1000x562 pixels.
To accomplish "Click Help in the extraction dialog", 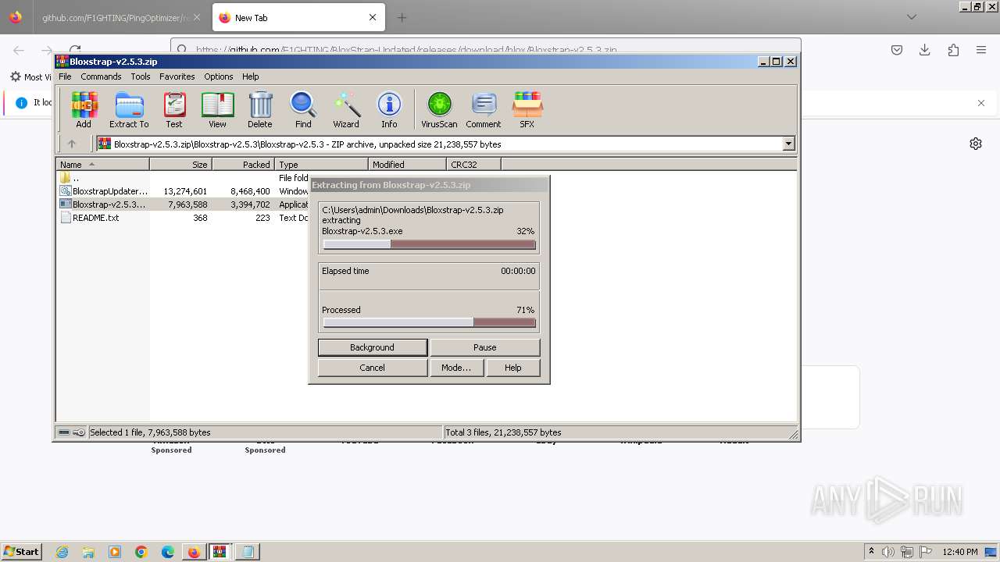I will pyautogui.click(x=513, y=368).
